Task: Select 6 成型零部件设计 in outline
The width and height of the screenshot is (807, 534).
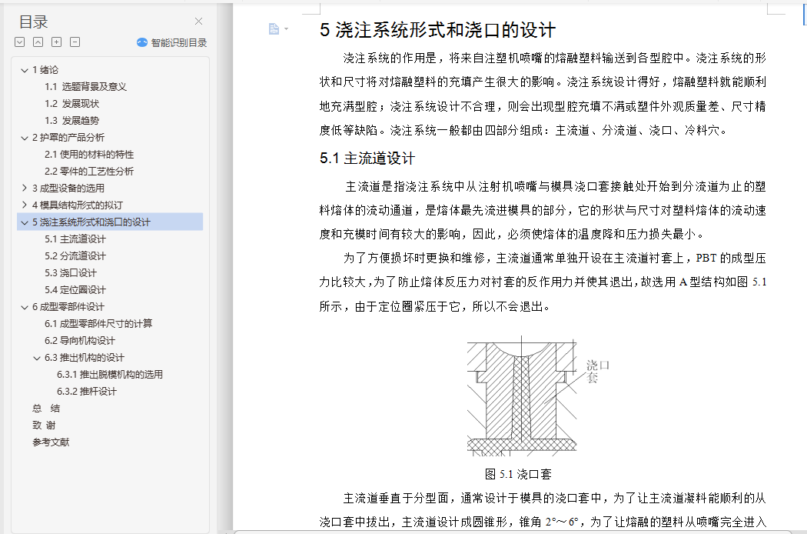Action: click(68, 307)
